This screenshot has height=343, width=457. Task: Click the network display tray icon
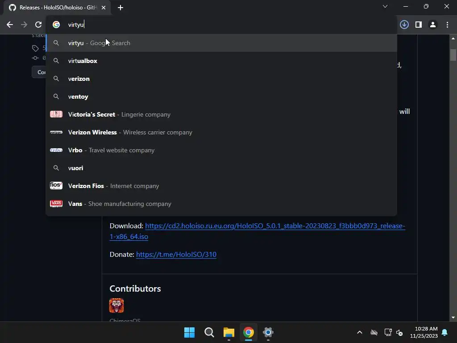tap(388, 332)
